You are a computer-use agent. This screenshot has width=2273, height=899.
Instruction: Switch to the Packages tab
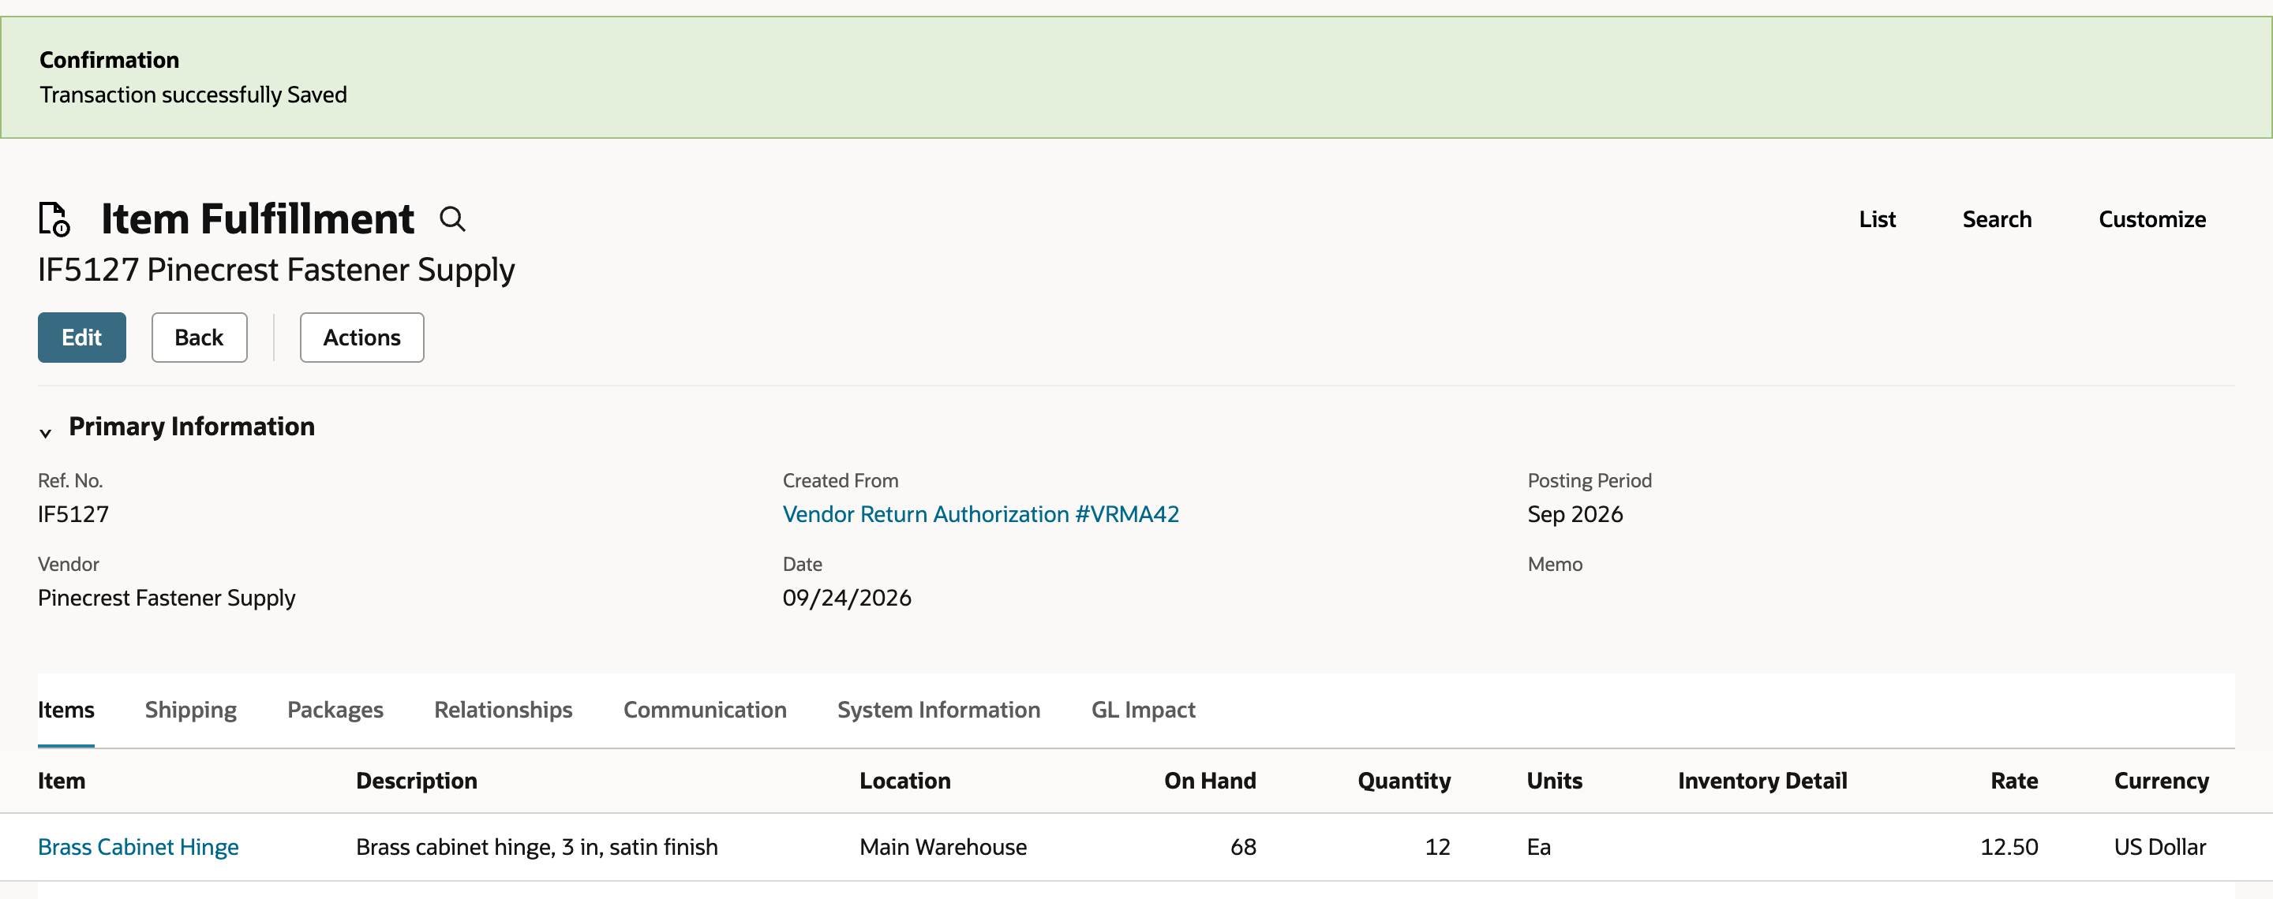(335, 710)
